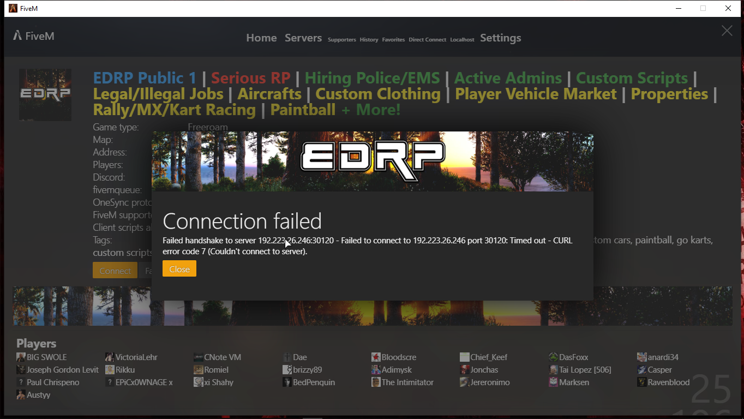Click the "Freeroam" value

pyautogui.click(x=208, y=127)
